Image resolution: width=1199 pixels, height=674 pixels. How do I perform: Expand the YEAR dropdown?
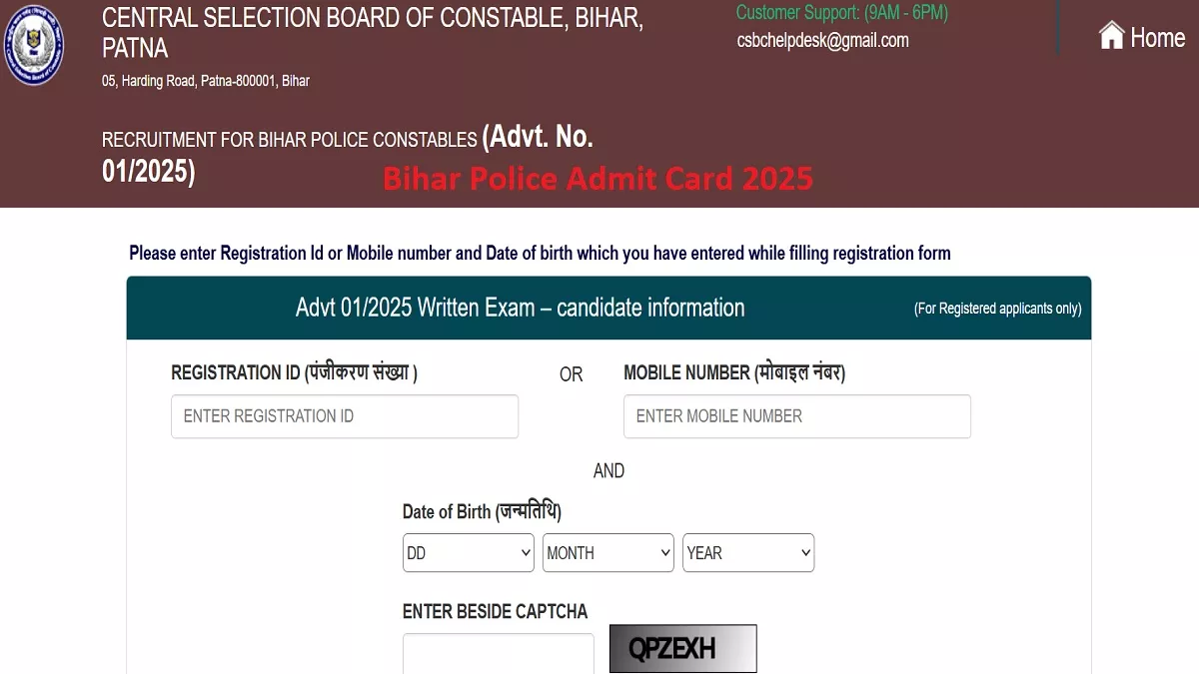tap(748, 553)
